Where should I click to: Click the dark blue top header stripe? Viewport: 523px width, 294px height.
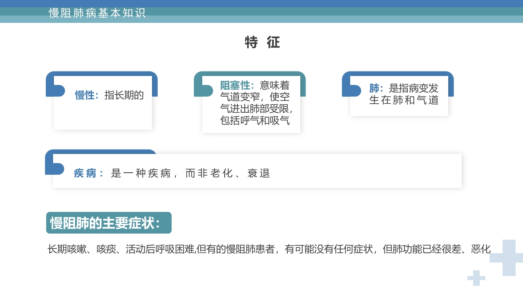261,3
